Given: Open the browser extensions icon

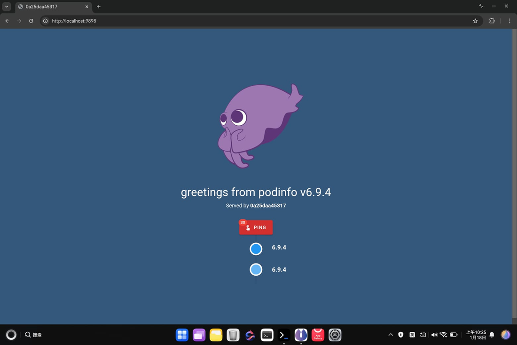Looking at the screenshot, I should [492, 21].
